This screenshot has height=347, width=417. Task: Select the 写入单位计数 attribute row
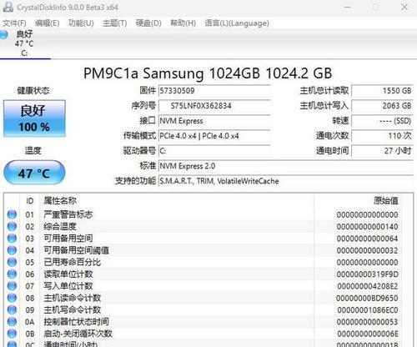click(x=203, y=286)
